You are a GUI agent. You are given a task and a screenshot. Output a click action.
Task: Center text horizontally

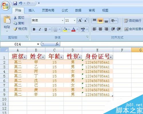pos(100,29)
